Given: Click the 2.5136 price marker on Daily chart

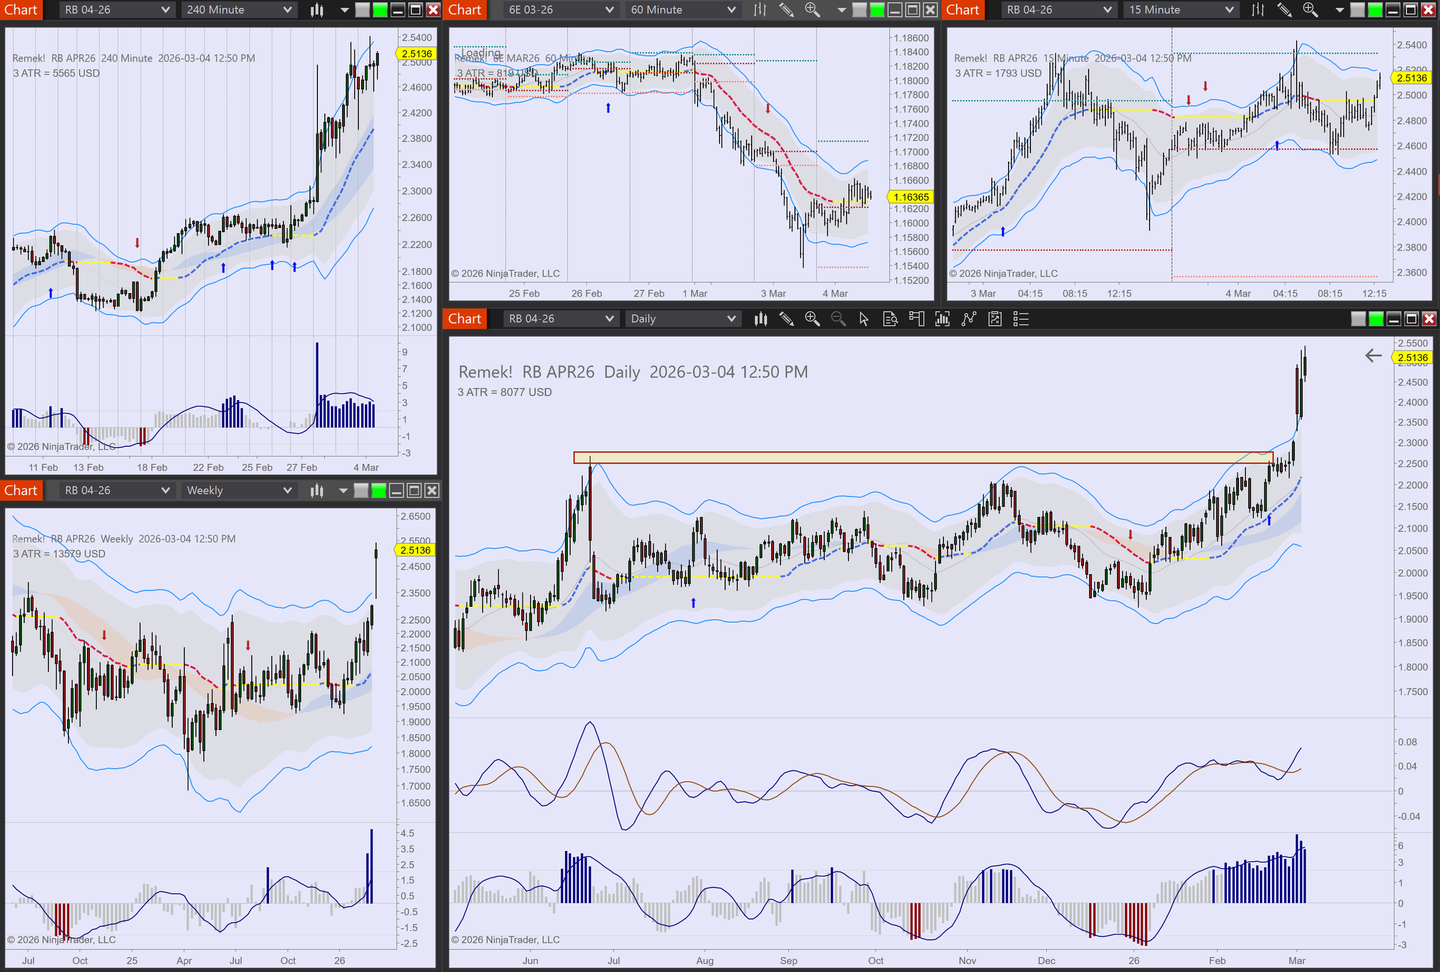Looking at the screenshot, I should click(x=1412, y=358).
